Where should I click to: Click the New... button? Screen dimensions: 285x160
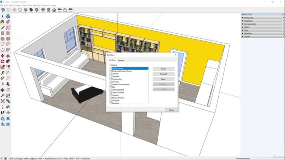click(163, 79)
